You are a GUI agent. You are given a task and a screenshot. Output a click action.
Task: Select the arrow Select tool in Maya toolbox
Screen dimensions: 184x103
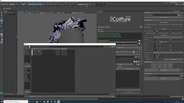pyautogui.click(x=1, y=13)
